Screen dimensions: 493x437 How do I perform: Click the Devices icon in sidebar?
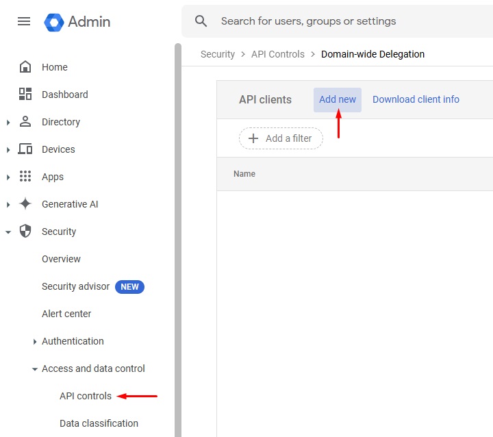click(x=25, y=149)
